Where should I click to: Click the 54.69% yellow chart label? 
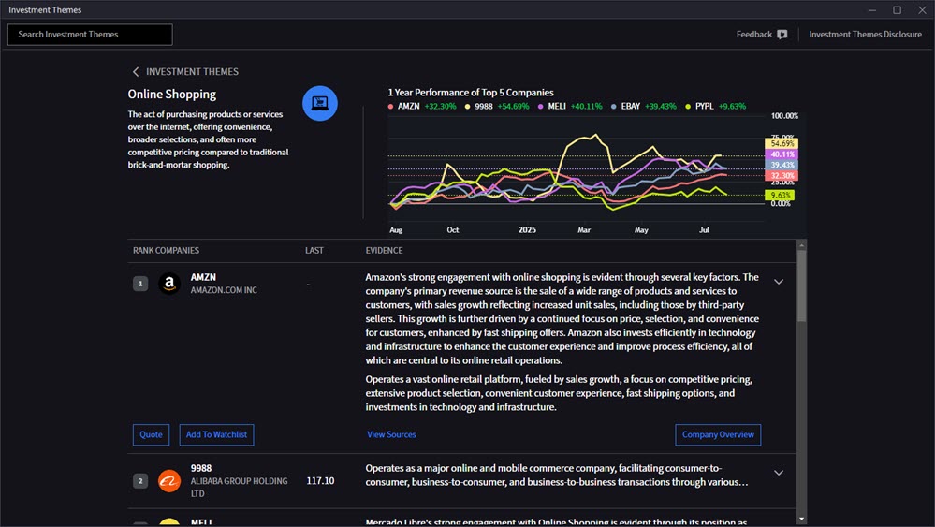[x=782, y=143]
